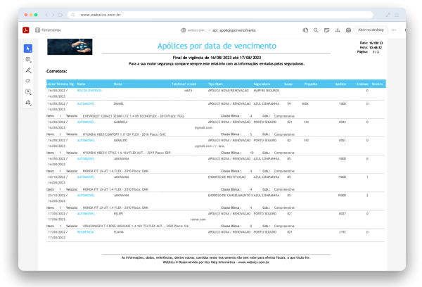Viewport: 422px width, 287px height.
Task: Click the Proposta column header
Action: tap(311, 84)
